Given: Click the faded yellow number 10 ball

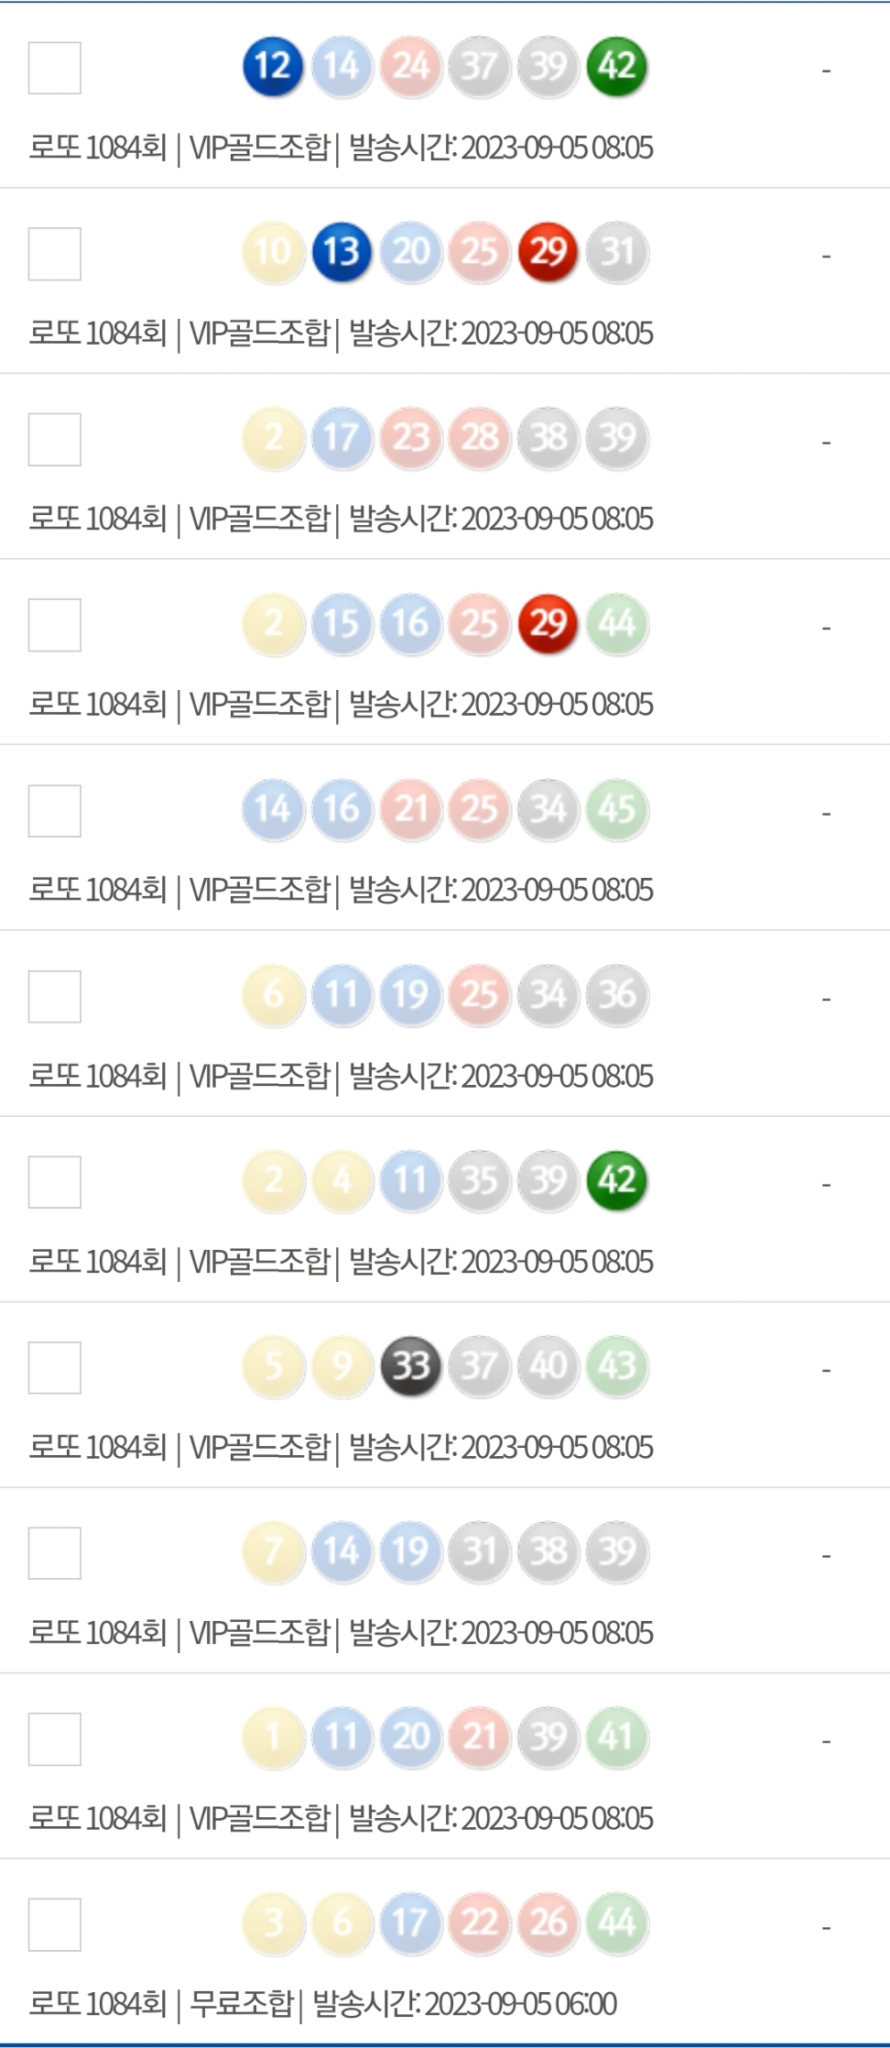Looking at the screenshot, I should click(273, 251).
